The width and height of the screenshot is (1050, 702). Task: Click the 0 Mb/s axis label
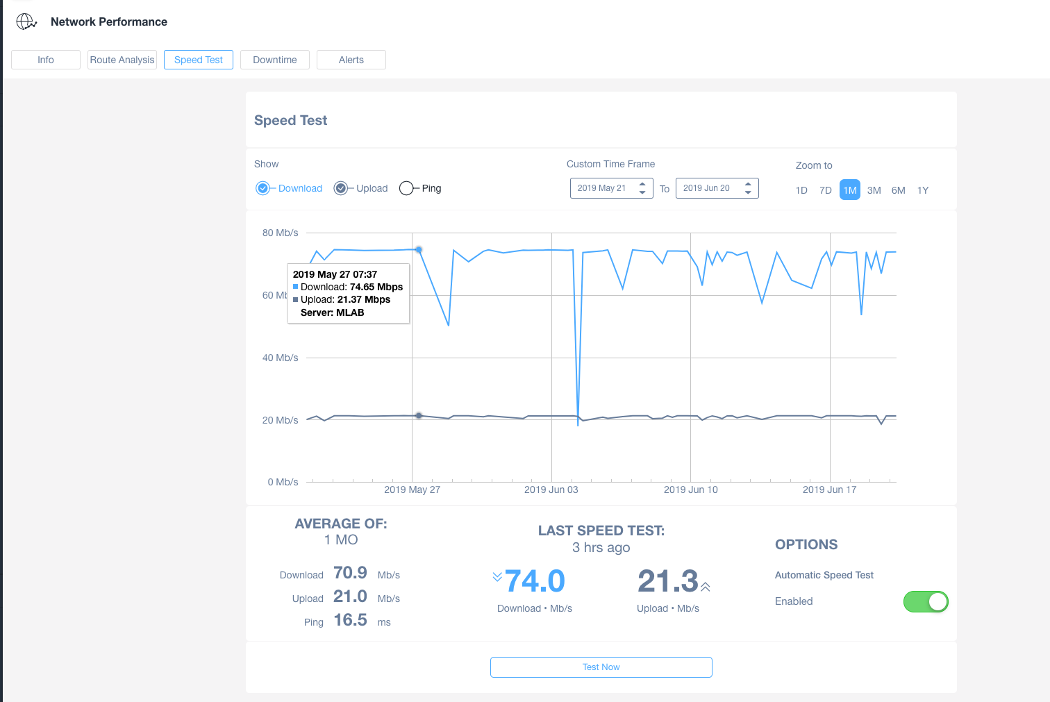pyautogui.click(x=283, y=482)
